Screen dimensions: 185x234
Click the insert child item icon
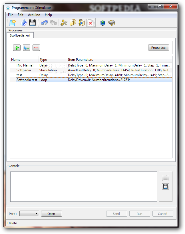pyautogui.click(x=27, y=48)
